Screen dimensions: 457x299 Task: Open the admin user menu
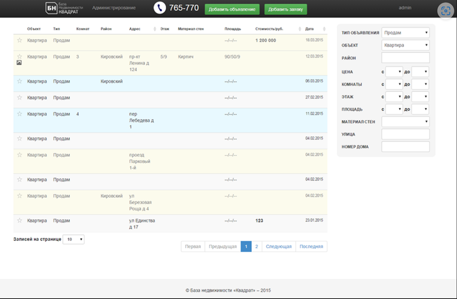pyautogui.click(x=405, y=8)
